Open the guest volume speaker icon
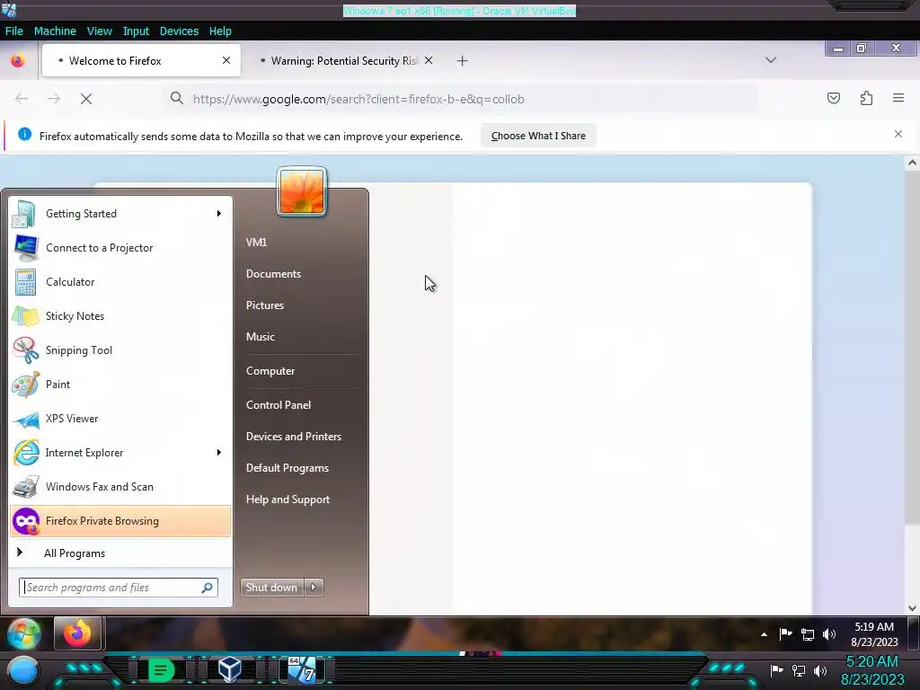 829,634
